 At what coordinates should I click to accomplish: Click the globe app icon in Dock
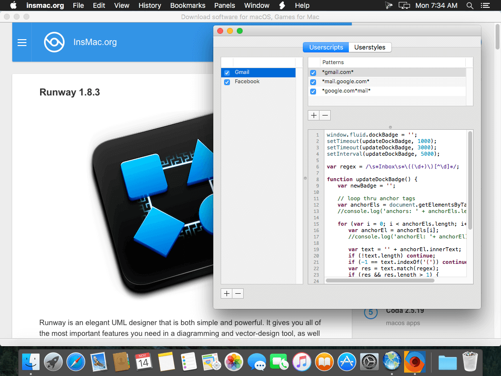392,361
